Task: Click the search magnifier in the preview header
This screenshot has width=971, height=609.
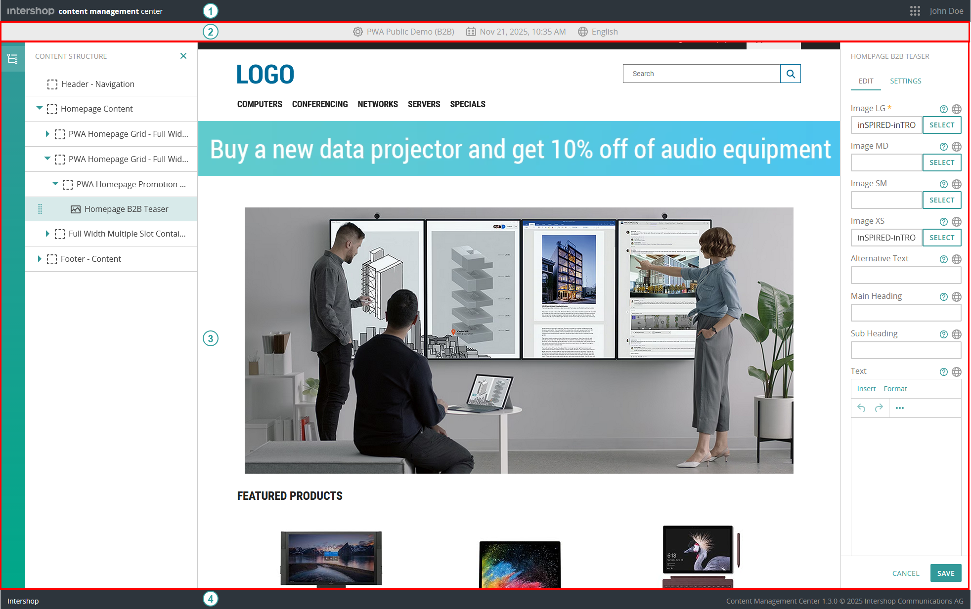Action: pos(791,73)
